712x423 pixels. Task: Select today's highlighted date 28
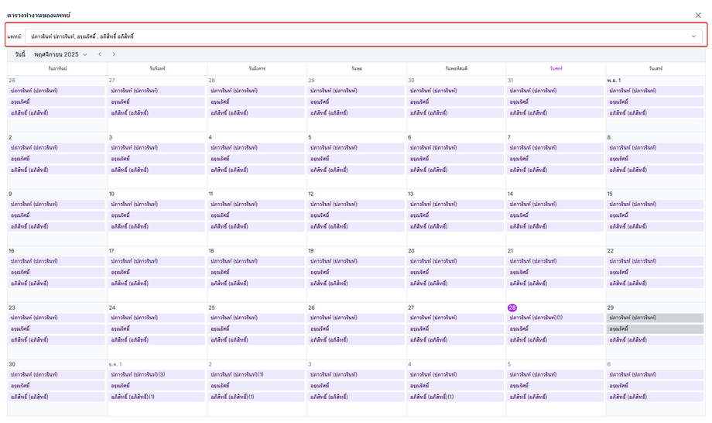pos(512,308)
